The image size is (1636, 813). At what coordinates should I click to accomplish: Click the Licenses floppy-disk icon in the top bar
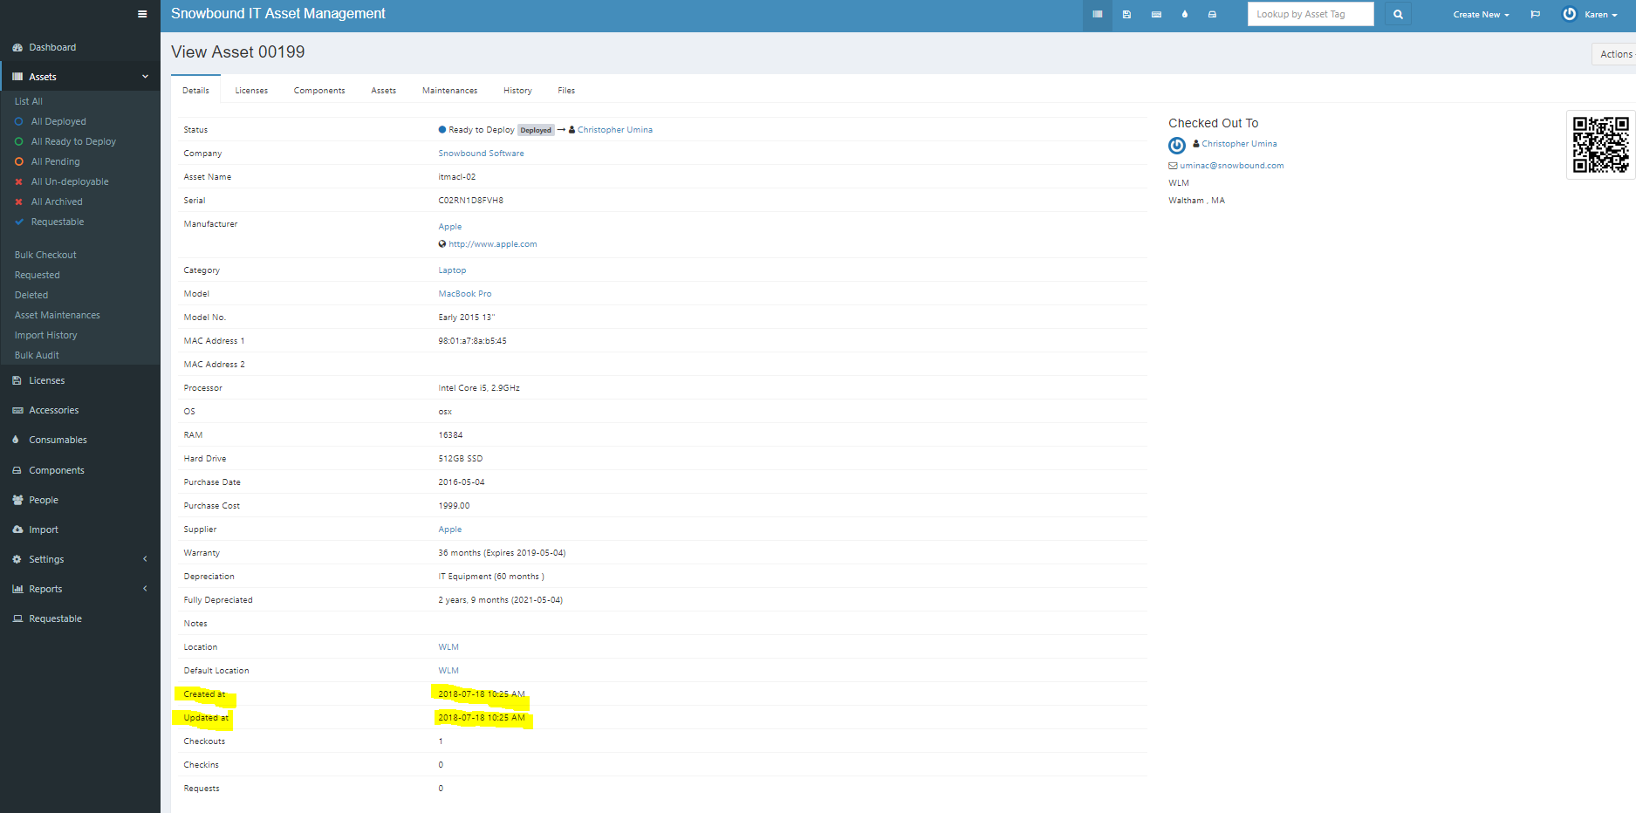[x=1126, y=14]
